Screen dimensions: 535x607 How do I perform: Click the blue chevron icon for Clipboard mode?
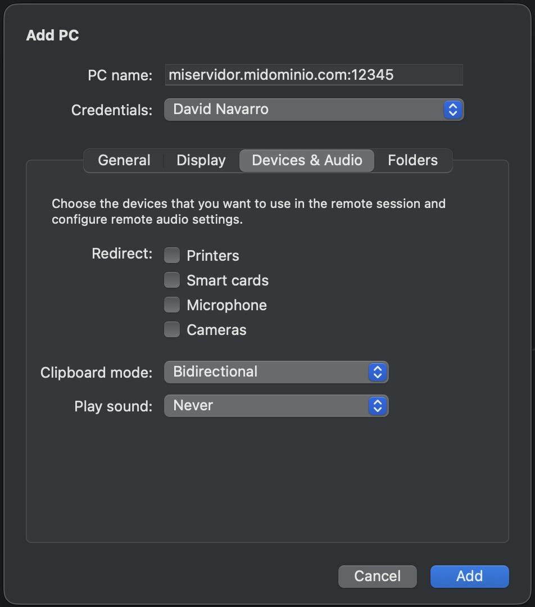pos(378,372)
